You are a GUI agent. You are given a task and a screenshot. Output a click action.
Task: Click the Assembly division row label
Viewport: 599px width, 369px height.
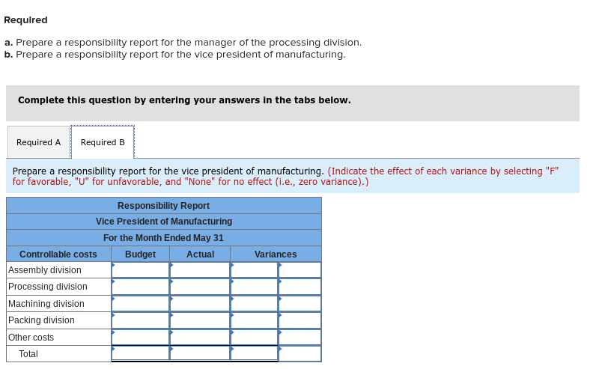45,270
